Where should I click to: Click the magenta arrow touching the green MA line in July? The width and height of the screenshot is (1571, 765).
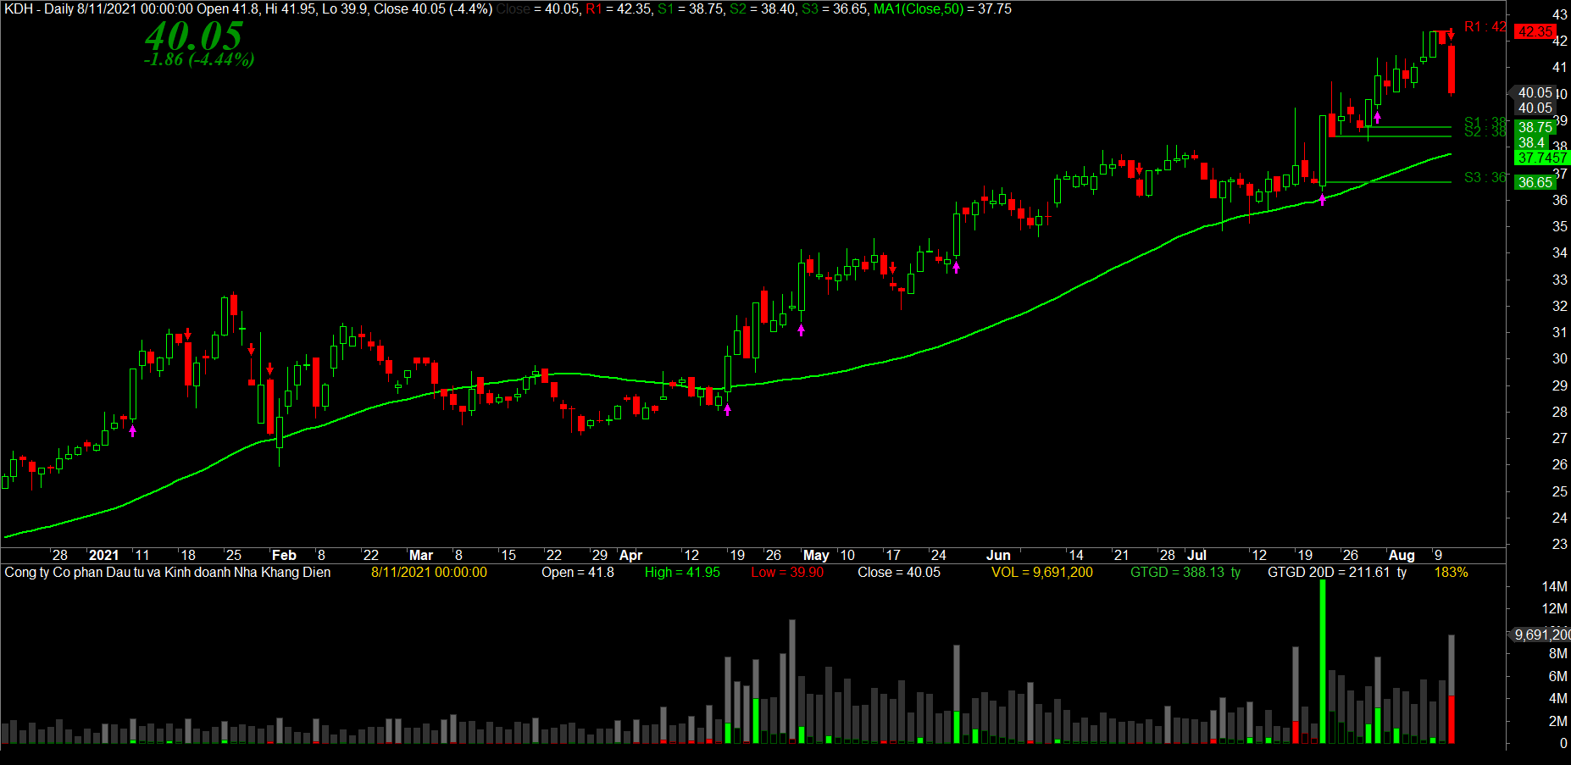tap(1322, 200)
